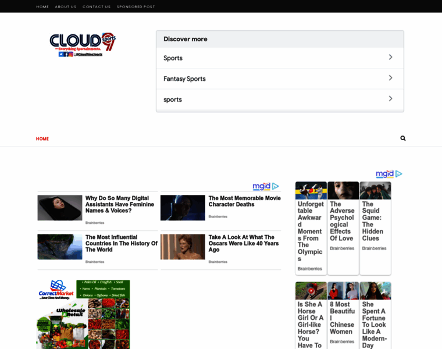Play the horse girl video thumbnail
Viewport: 442px width, 349px height.
[311, 291]
